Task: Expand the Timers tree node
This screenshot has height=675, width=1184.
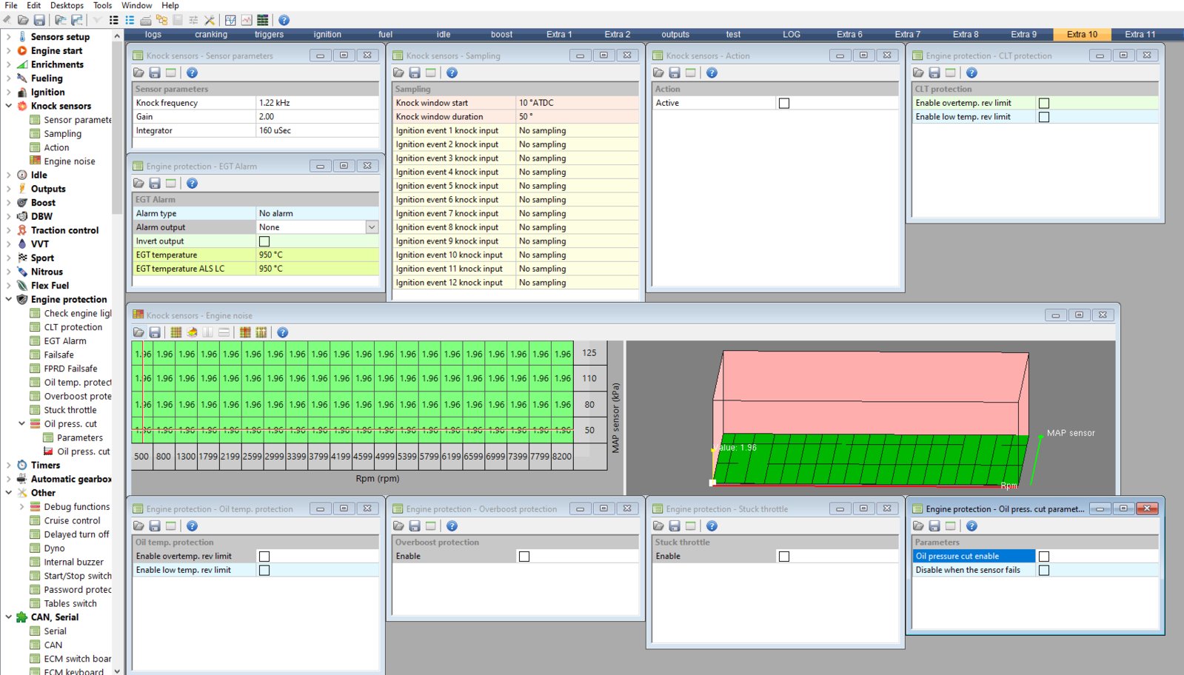Action: click(8, 465)
